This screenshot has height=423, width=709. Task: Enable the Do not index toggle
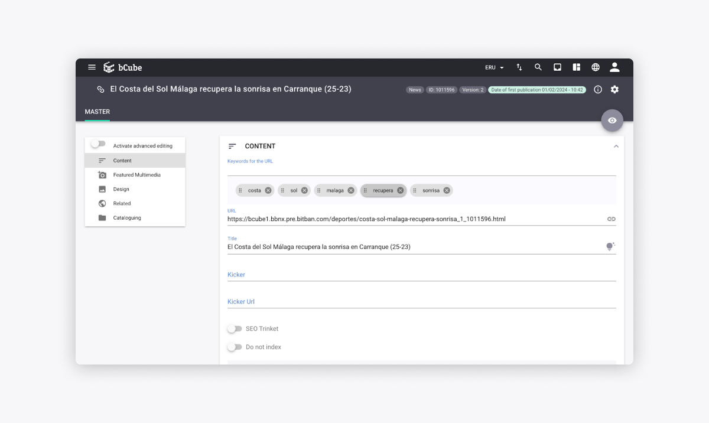click(235, 347)
